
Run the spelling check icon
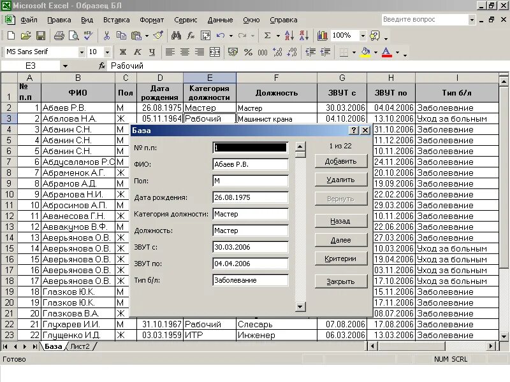(88, 36)
